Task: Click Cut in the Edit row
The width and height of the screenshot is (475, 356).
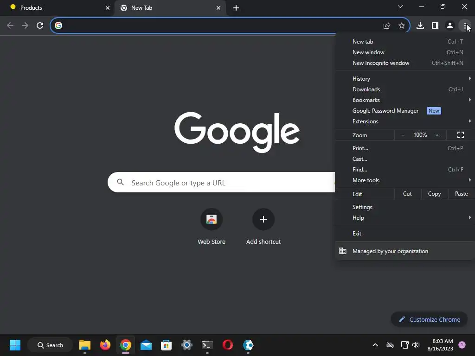Action: [x=407, y=194]
